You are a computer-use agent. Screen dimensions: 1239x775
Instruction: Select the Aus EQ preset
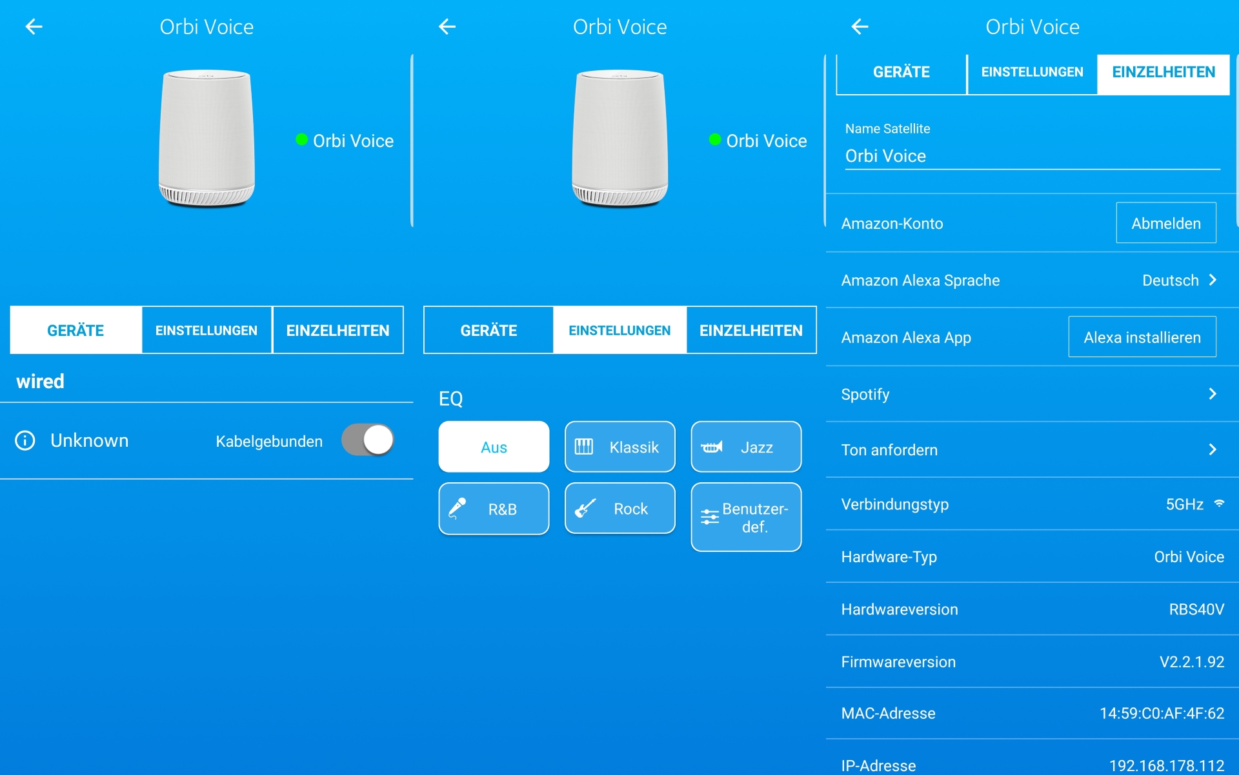(494, 447)
